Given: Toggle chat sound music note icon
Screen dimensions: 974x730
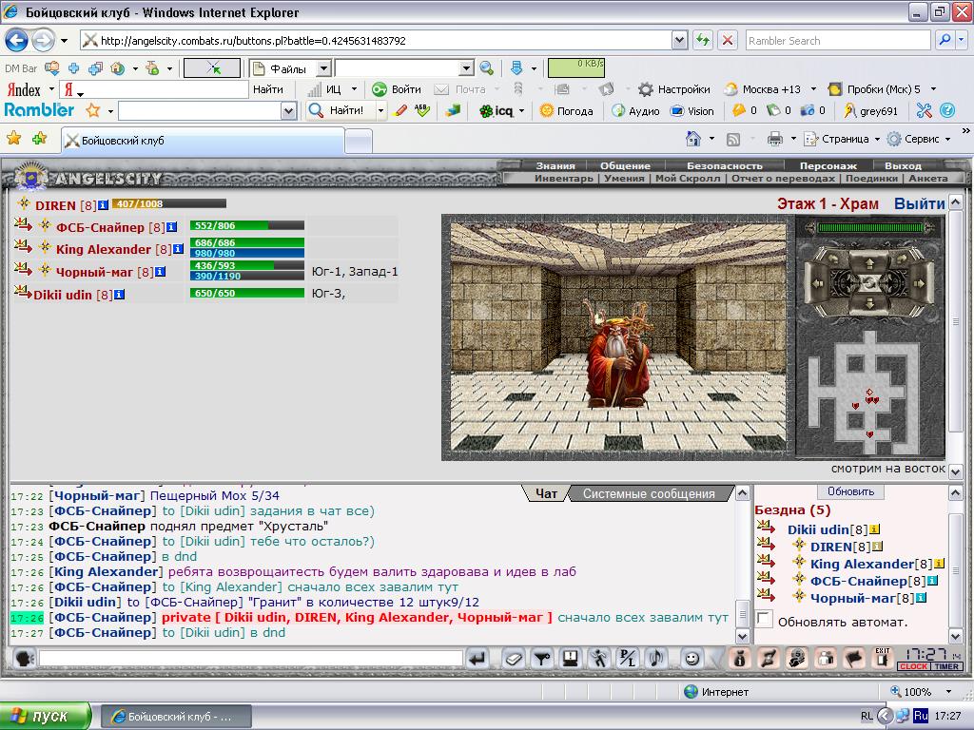Looking at the screenshot, I should point(656,659).
